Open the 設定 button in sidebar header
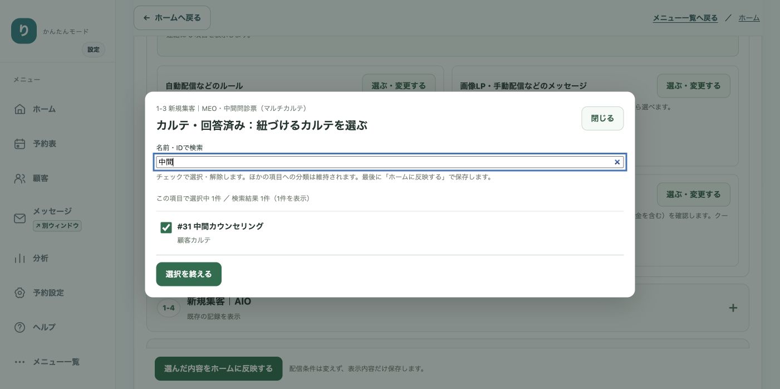Viewport: 780px width, 389px height. 94,50
